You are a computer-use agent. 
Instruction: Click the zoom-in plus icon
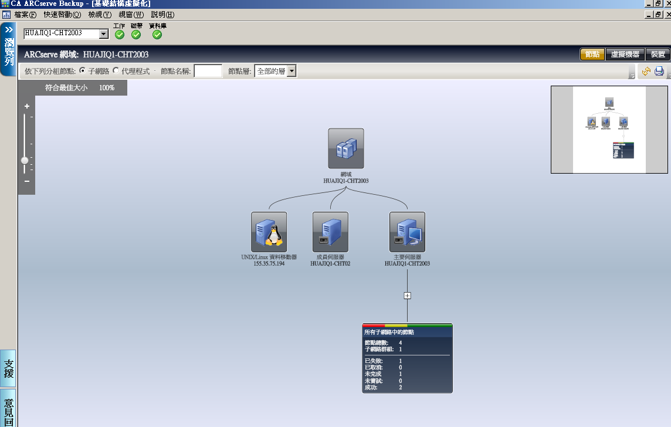pos(27,106)
